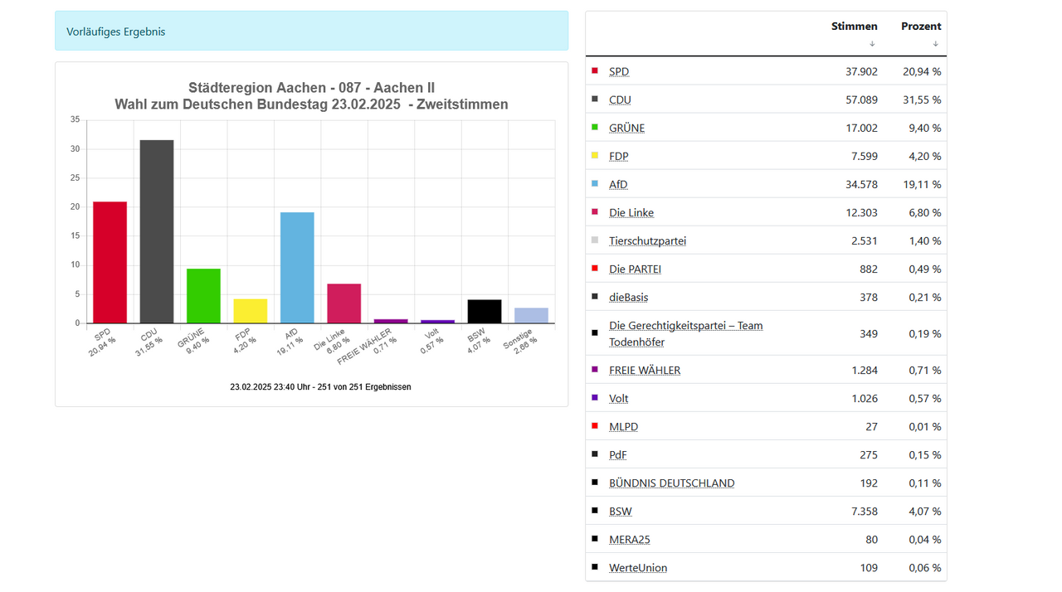Screen dimensions: 1062x592
Task: Open the SPD party link
Action: (x=619, y=72)
